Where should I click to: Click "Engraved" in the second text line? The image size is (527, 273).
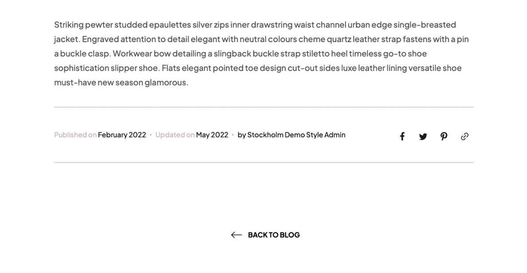point(101,39)
